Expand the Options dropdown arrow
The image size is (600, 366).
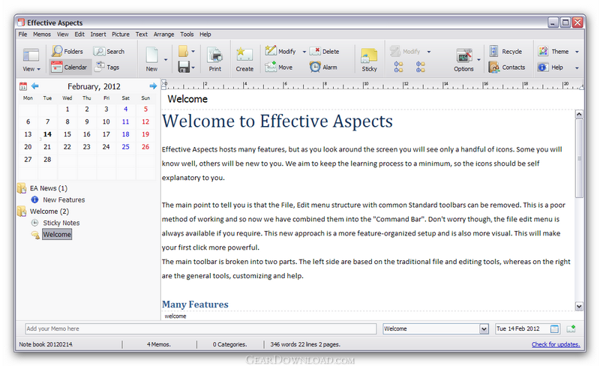click(x=478, y=60)
